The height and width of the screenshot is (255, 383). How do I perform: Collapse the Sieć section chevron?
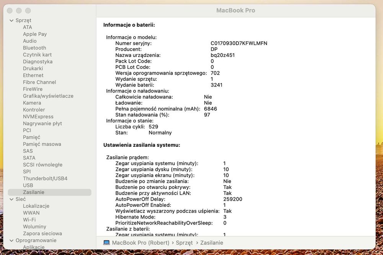point(11,199)
